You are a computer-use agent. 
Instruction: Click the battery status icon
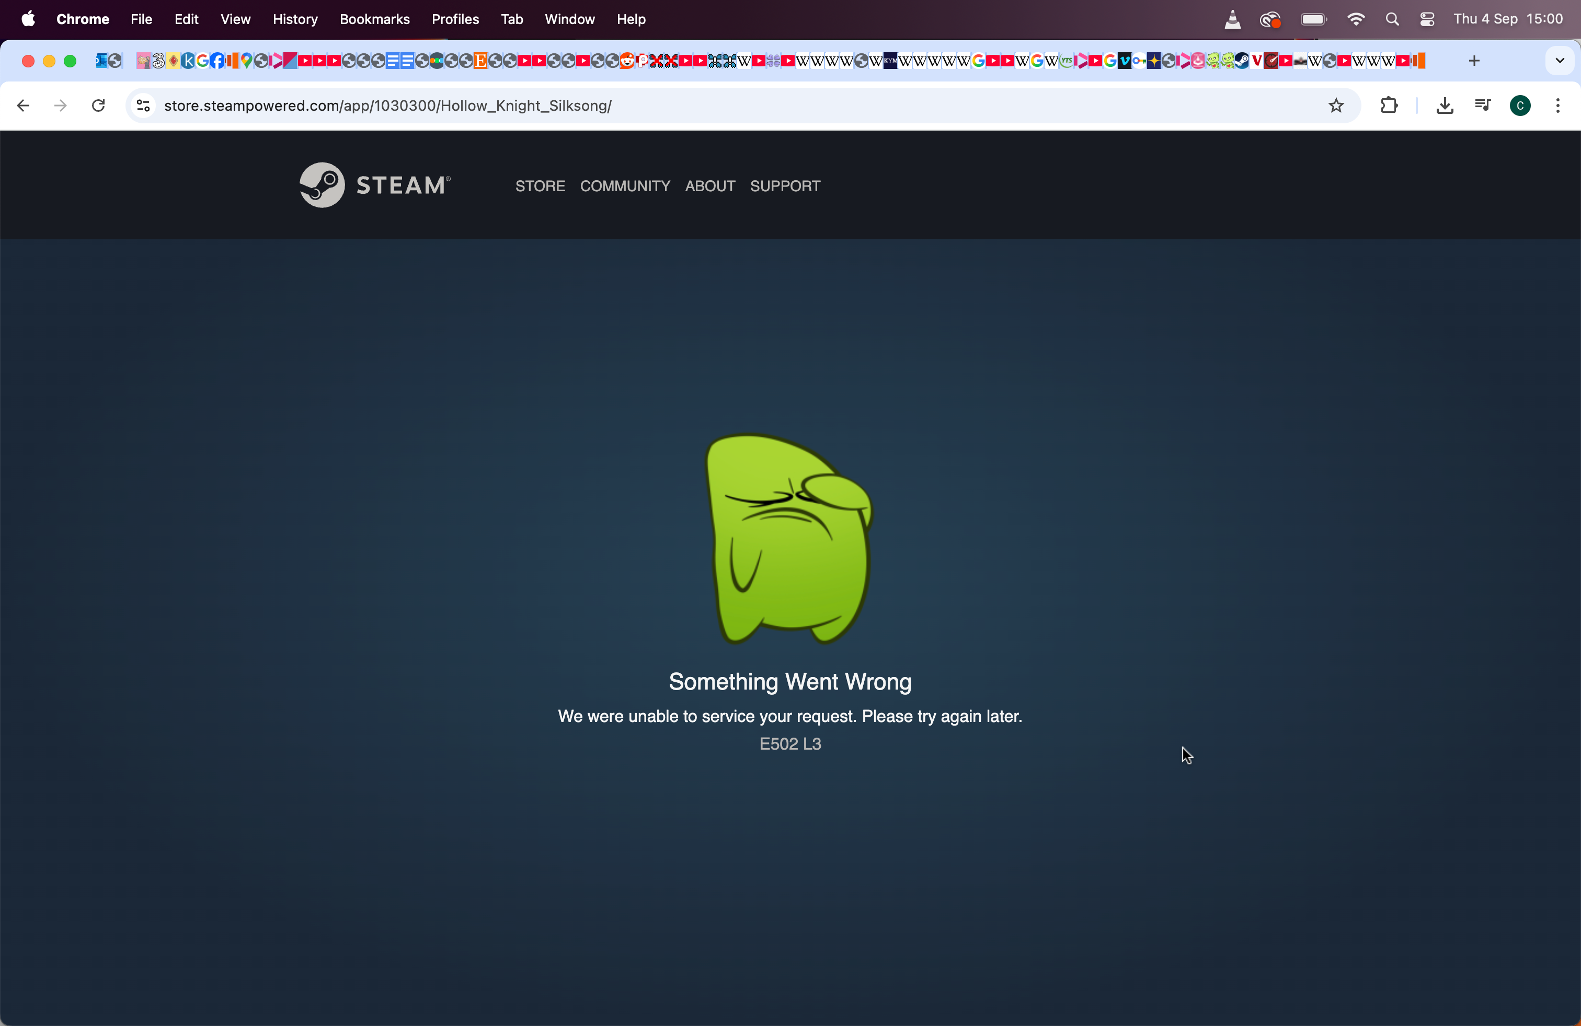[x=1313, y=19]
